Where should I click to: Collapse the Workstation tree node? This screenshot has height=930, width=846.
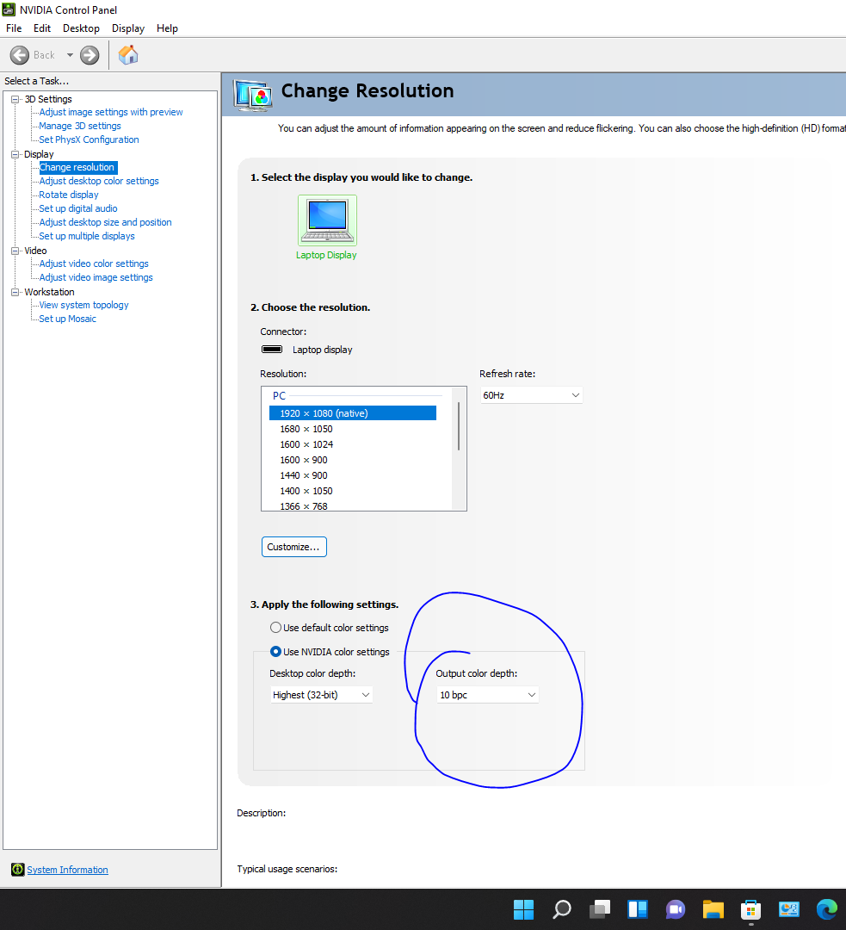point(15,292)
